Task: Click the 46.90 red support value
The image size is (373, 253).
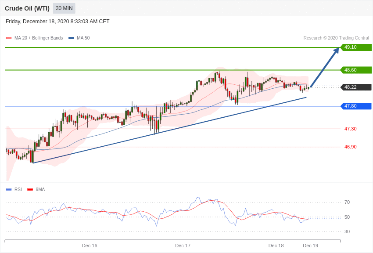Action: click(351, 147)
